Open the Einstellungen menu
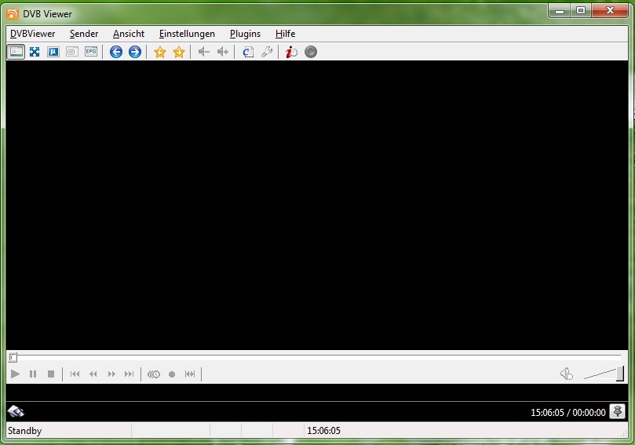 (x=187, y=34)
